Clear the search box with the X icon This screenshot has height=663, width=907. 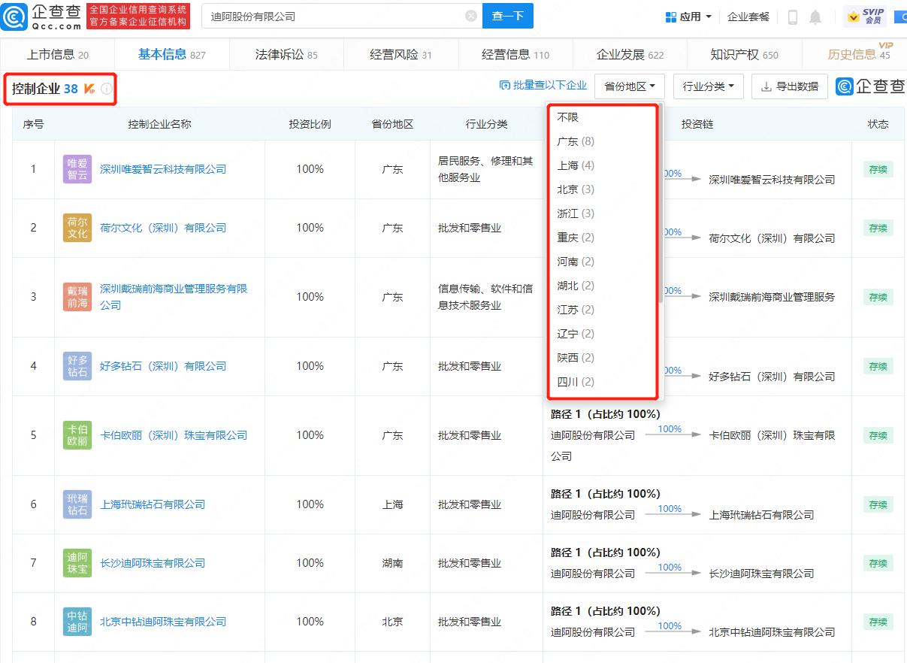coord(471,16)
